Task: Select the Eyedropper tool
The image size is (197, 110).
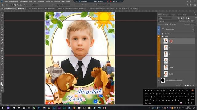Action: point(2,40)
